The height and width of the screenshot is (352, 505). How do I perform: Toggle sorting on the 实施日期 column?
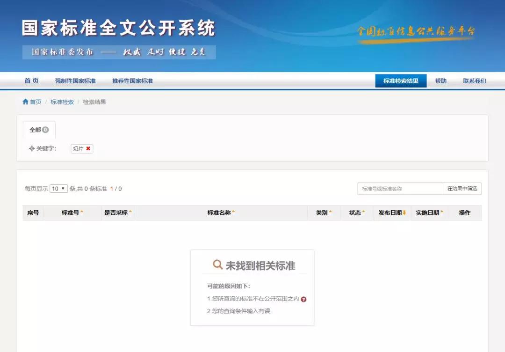click(x=442, y=213)
